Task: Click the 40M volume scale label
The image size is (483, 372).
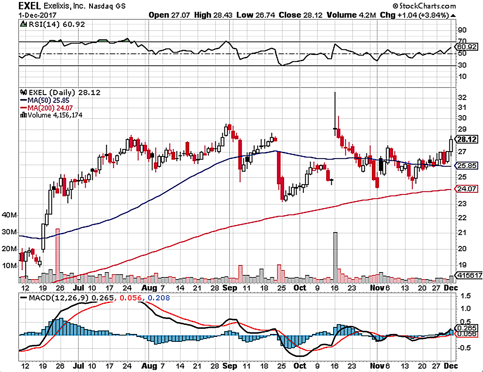Action: coord(9,215)
